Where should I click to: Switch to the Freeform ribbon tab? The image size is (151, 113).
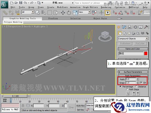[53, 18]
